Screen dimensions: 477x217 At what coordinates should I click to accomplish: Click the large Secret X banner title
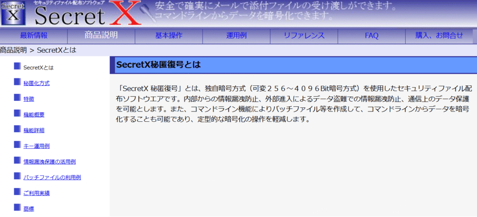click(88, 15)
